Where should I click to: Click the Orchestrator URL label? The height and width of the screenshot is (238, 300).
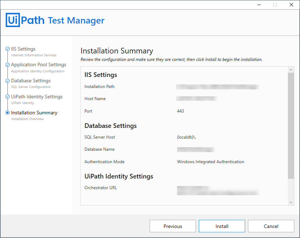pyautogui.click(x=100, y=188)
